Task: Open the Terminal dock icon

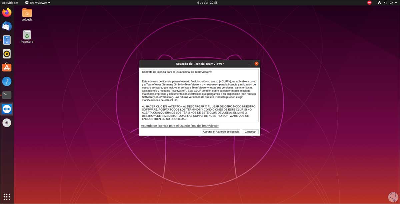Action: point(7,95)
